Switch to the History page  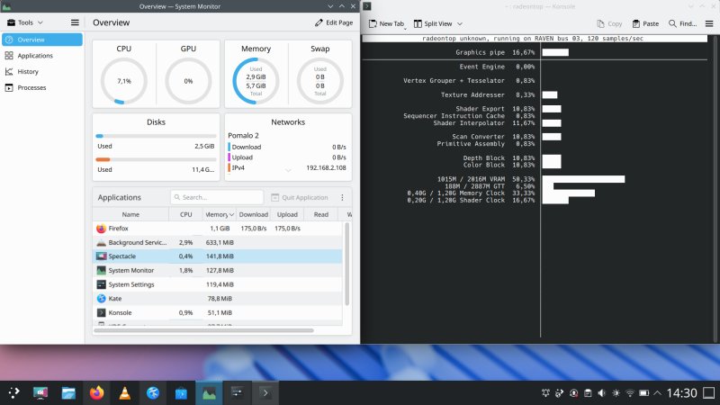pos(27,71)
